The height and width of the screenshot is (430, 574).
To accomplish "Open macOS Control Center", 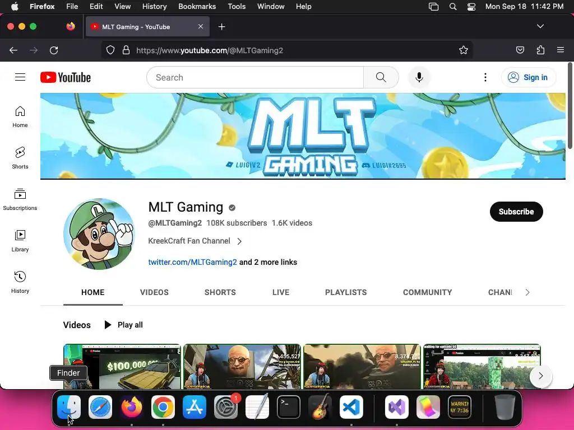I will coord(471,7).
